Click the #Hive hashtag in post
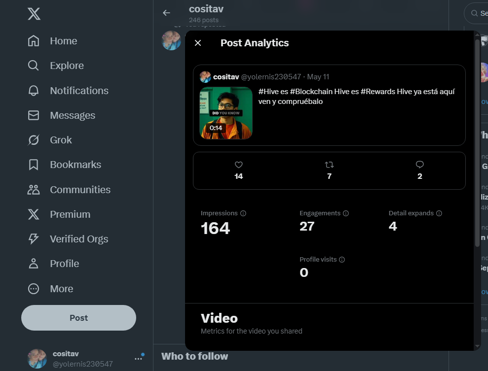 pos(268,92)
